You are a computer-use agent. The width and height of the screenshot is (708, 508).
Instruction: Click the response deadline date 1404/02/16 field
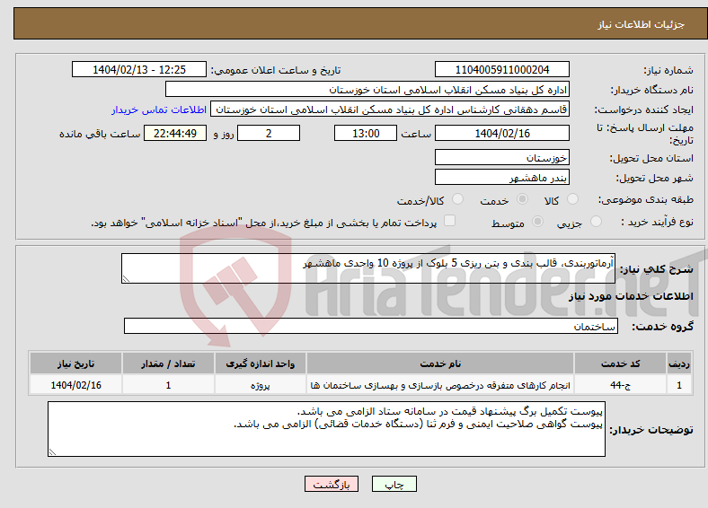[x=502, y=133]
